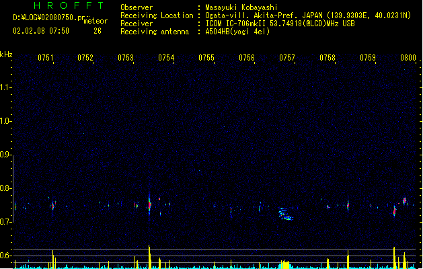Click the 0754 time axis marker
The width and height of the screenshot is (423, 269).
[166, 57]
